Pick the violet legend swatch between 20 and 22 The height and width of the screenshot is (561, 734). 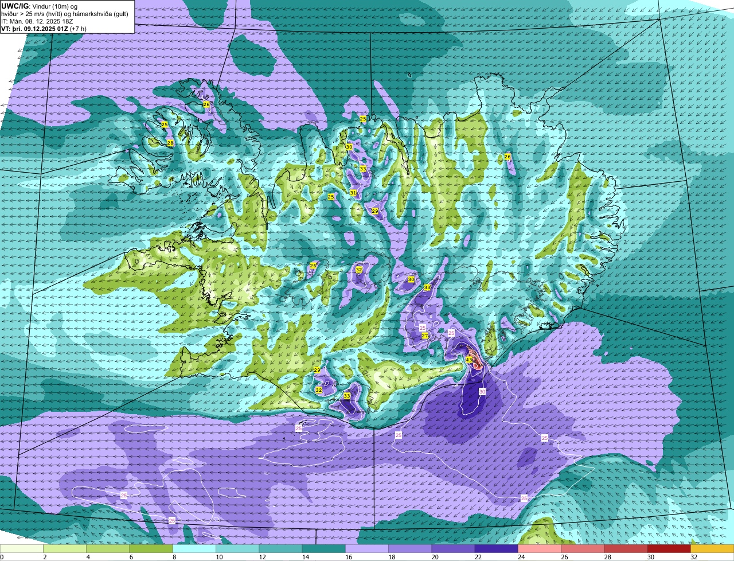pos(453,548)
